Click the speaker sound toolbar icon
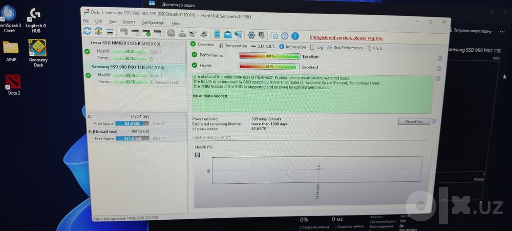 262,35
